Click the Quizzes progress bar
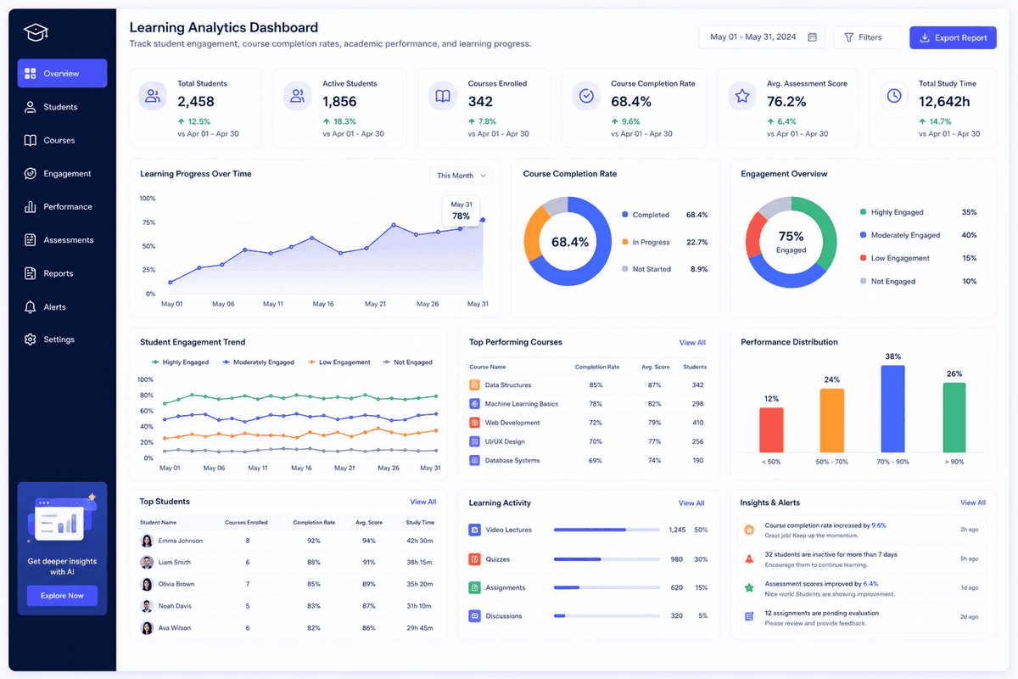The height and width of the screenshot is (679, 1018). (x=607, y=559)
